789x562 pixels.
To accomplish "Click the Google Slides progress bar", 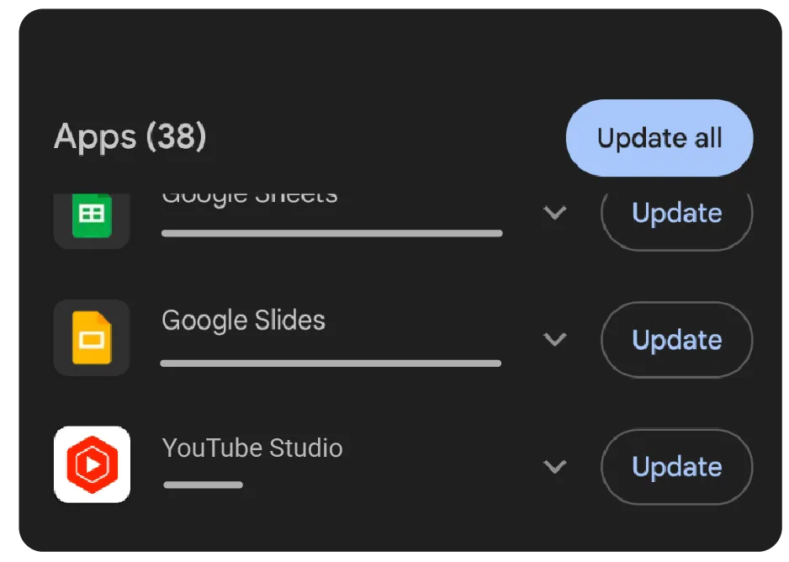I will [331, 363].
